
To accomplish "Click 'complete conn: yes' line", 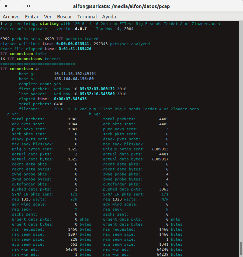I will [40, 84].
